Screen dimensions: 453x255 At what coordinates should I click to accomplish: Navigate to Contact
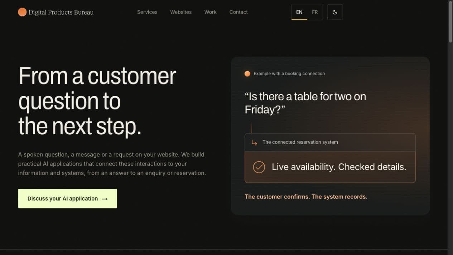click(238, 12)
